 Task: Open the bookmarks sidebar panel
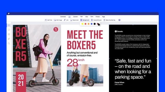click(x=9, y=30)
